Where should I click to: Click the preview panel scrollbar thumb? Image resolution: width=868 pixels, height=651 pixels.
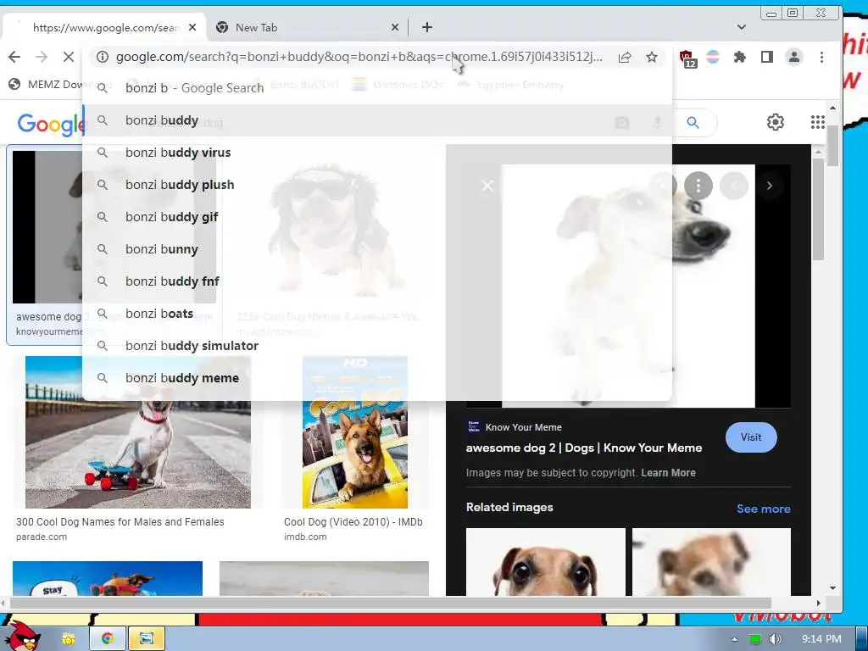click(x=818, y=209)
